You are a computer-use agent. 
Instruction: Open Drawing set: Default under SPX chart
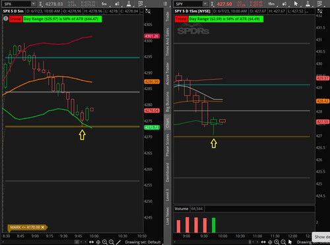[x=143, y=242]
